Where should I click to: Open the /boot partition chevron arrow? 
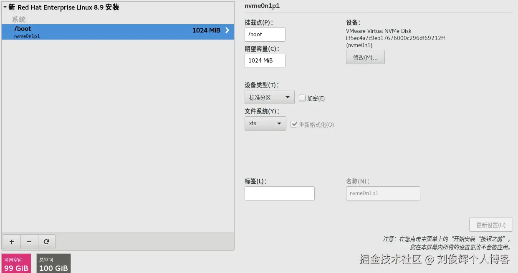point(227,30)
